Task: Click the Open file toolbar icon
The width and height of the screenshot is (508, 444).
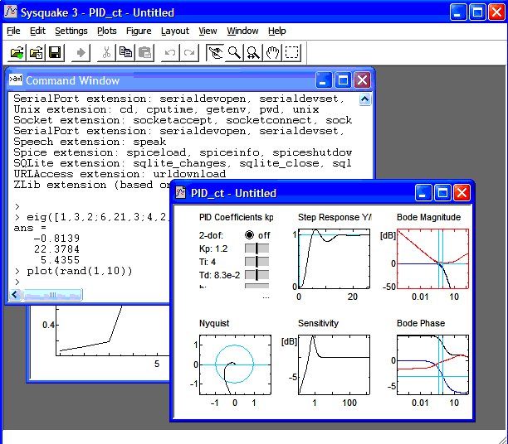Action: (x=17, y=53)
